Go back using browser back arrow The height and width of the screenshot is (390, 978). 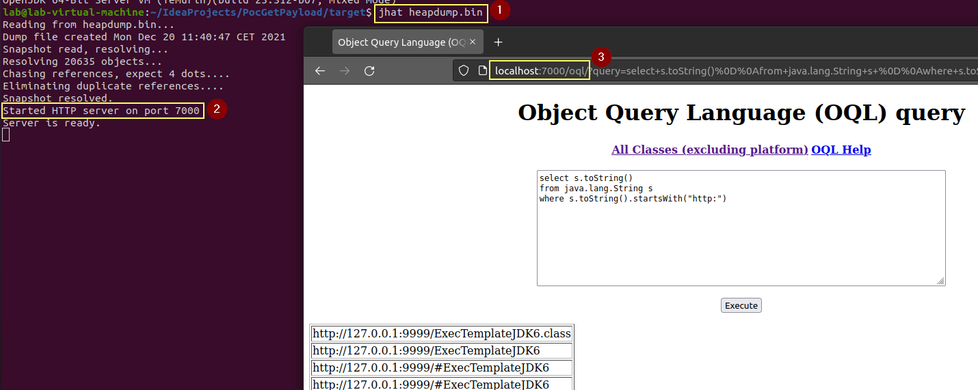[x=320, y=71]
